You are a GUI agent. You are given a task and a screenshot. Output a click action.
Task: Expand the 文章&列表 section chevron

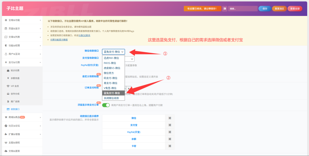click(40, 37)
